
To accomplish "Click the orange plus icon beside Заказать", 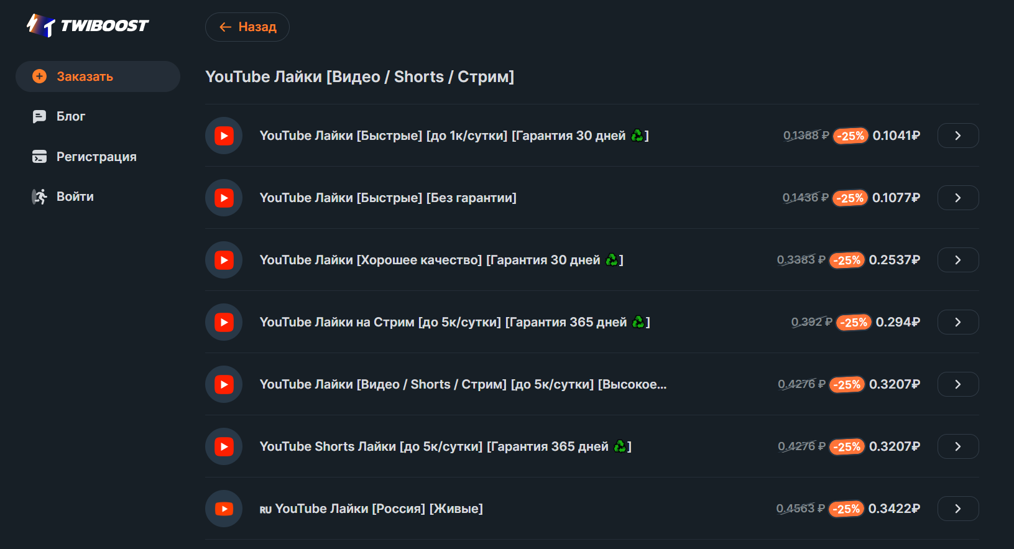I will coord(39,76).
